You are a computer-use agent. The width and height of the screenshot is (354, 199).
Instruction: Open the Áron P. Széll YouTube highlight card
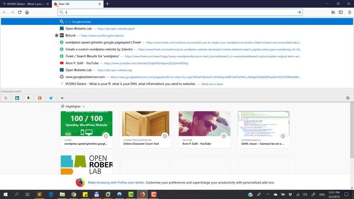(205, 129)
